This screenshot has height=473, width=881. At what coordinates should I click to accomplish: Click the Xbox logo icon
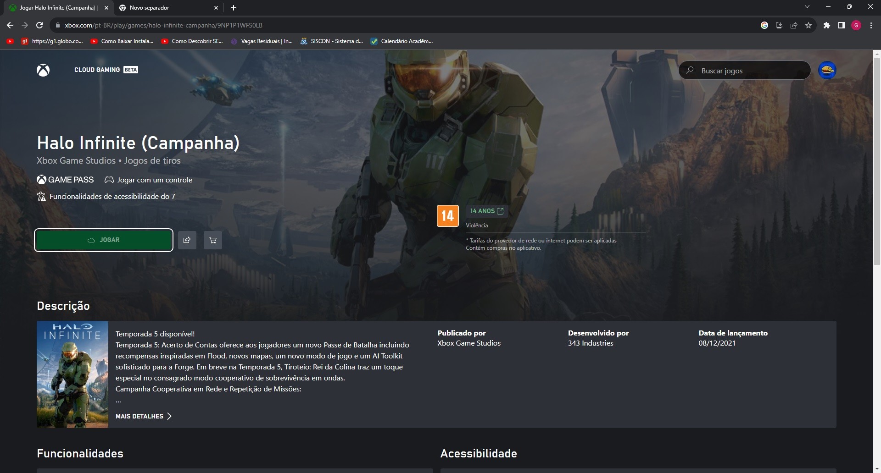[x=43, y=70]
